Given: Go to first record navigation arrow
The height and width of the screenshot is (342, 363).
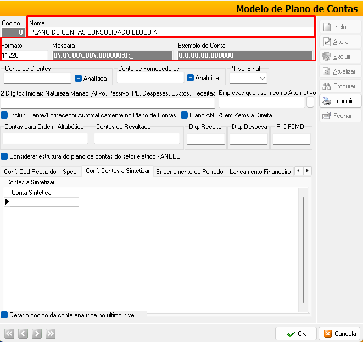Looking at the screenshot, I should point(9,333).
